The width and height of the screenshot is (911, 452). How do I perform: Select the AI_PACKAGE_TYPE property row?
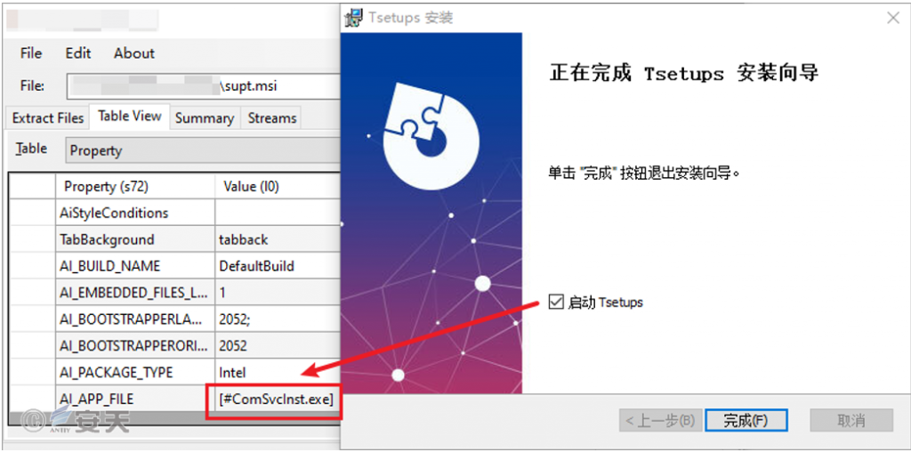coord(174,373)
